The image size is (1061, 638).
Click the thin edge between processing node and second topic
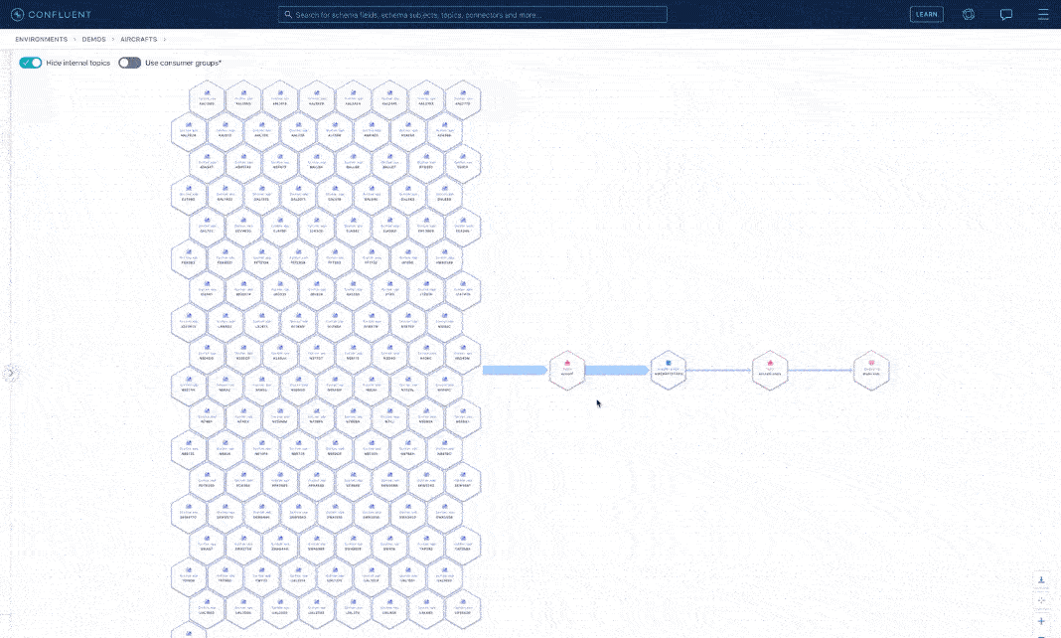coord(719,370)
